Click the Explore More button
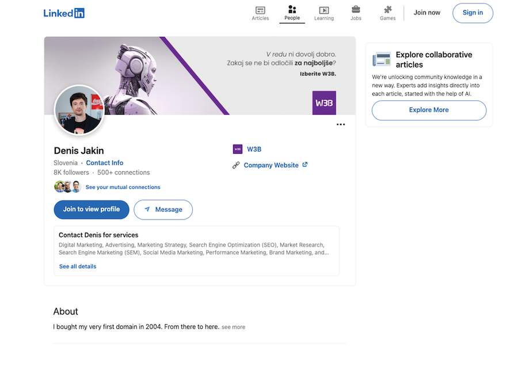 pyautogui.click(x=429, y=110)
